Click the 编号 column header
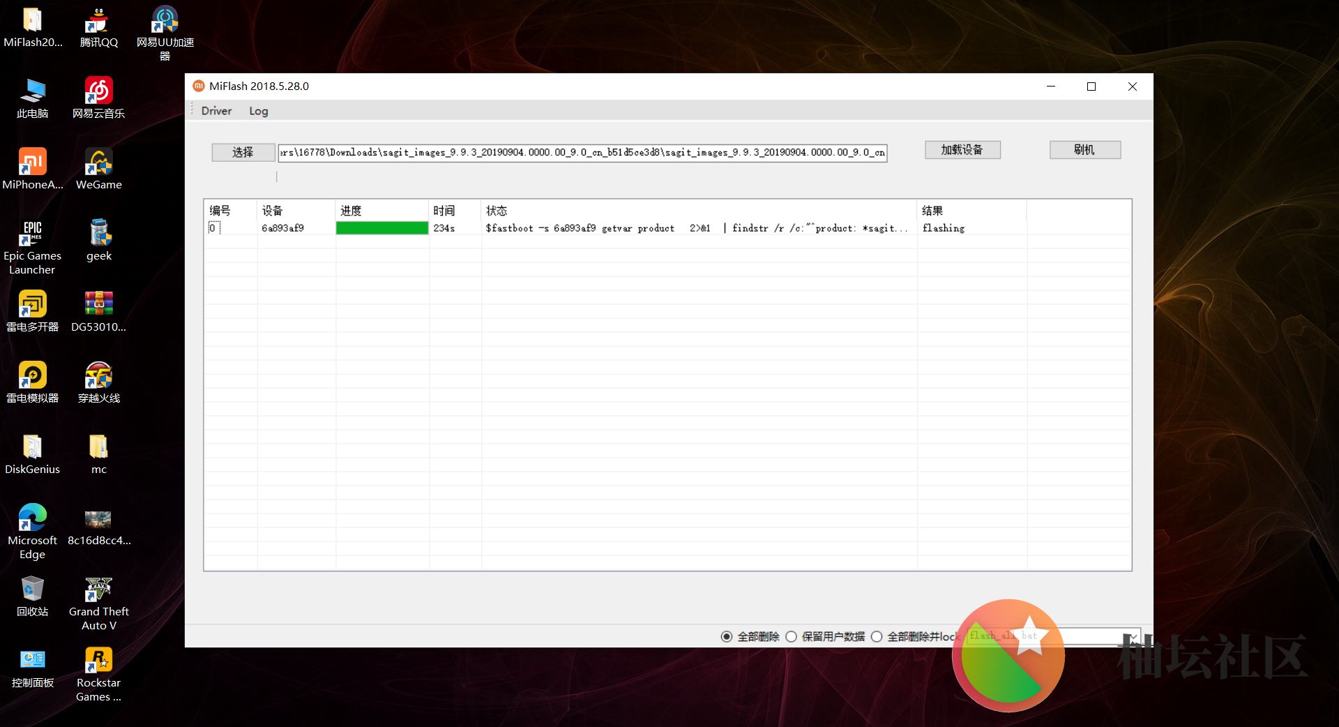 pyautogui.click(x=231, y=211)
